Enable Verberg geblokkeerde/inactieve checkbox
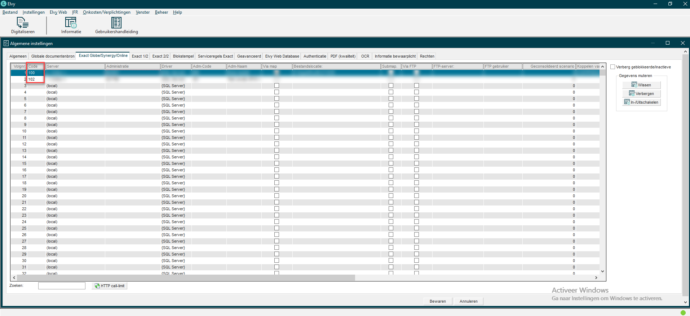Viewport: 690px width, 316px height. (612, 67)
